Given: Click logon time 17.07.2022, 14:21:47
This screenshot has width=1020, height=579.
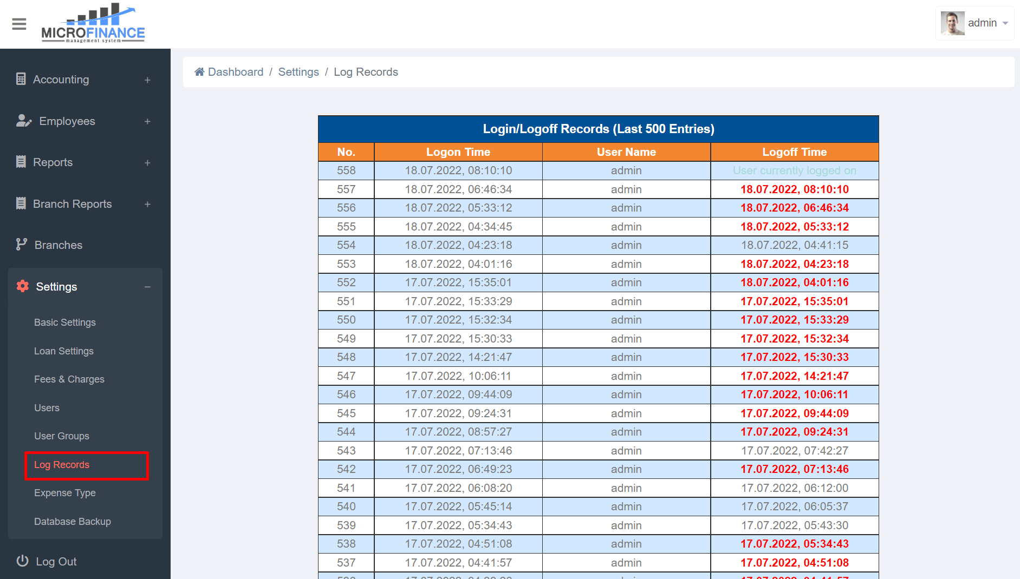Looking at the screenshot, I should [458, 357].
